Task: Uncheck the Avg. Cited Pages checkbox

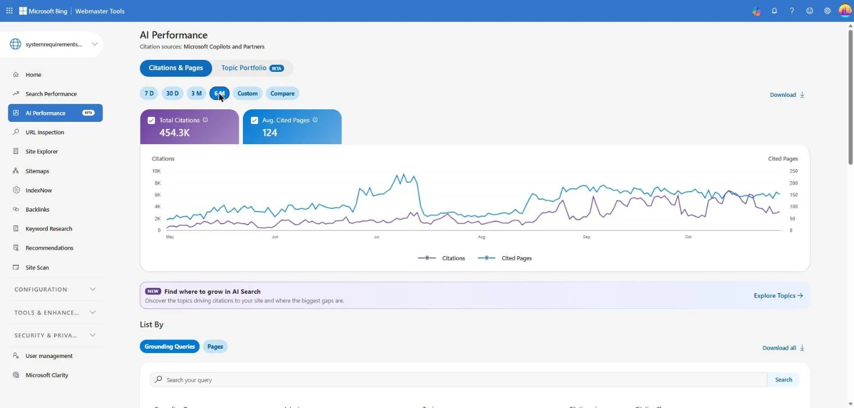Action: 254,120
